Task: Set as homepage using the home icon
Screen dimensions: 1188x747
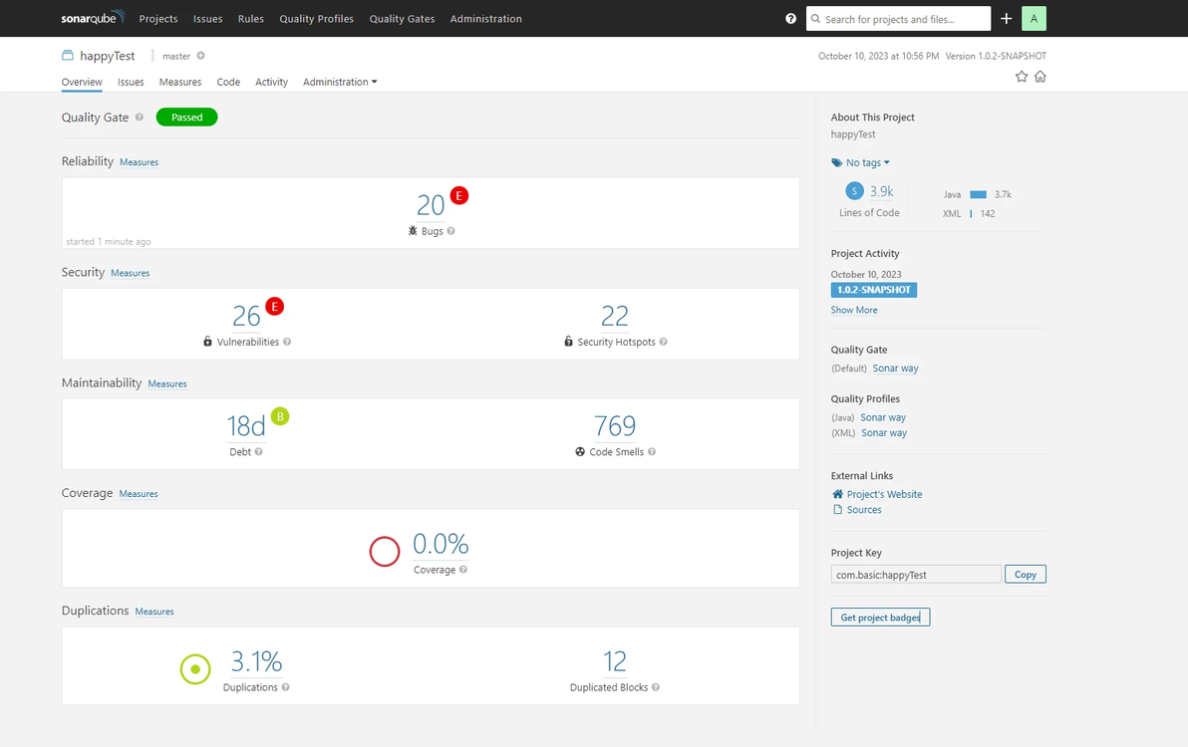Action: point(1040,77)
